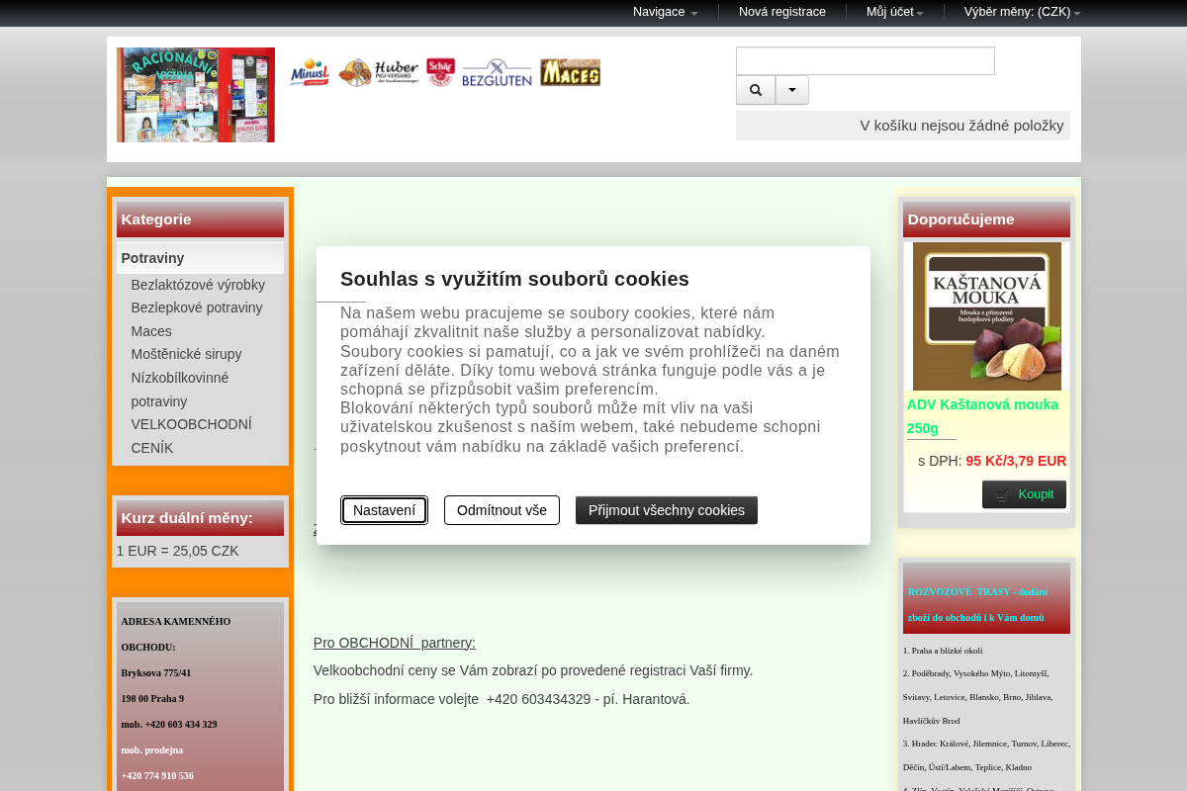This screenshot has height=791, width=1187.
Task: Click the Pro OBCHODNÍ partnery heading
Action: 395,643
